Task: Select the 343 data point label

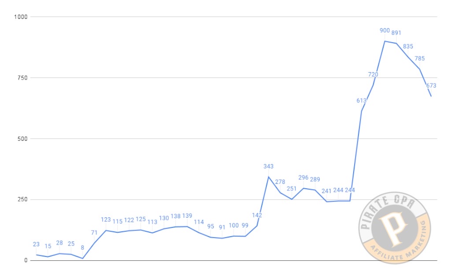Action: click(x=268, y=166)
